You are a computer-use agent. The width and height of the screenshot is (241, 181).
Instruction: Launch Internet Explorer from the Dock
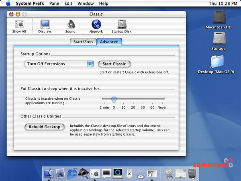tap(72, 174)
